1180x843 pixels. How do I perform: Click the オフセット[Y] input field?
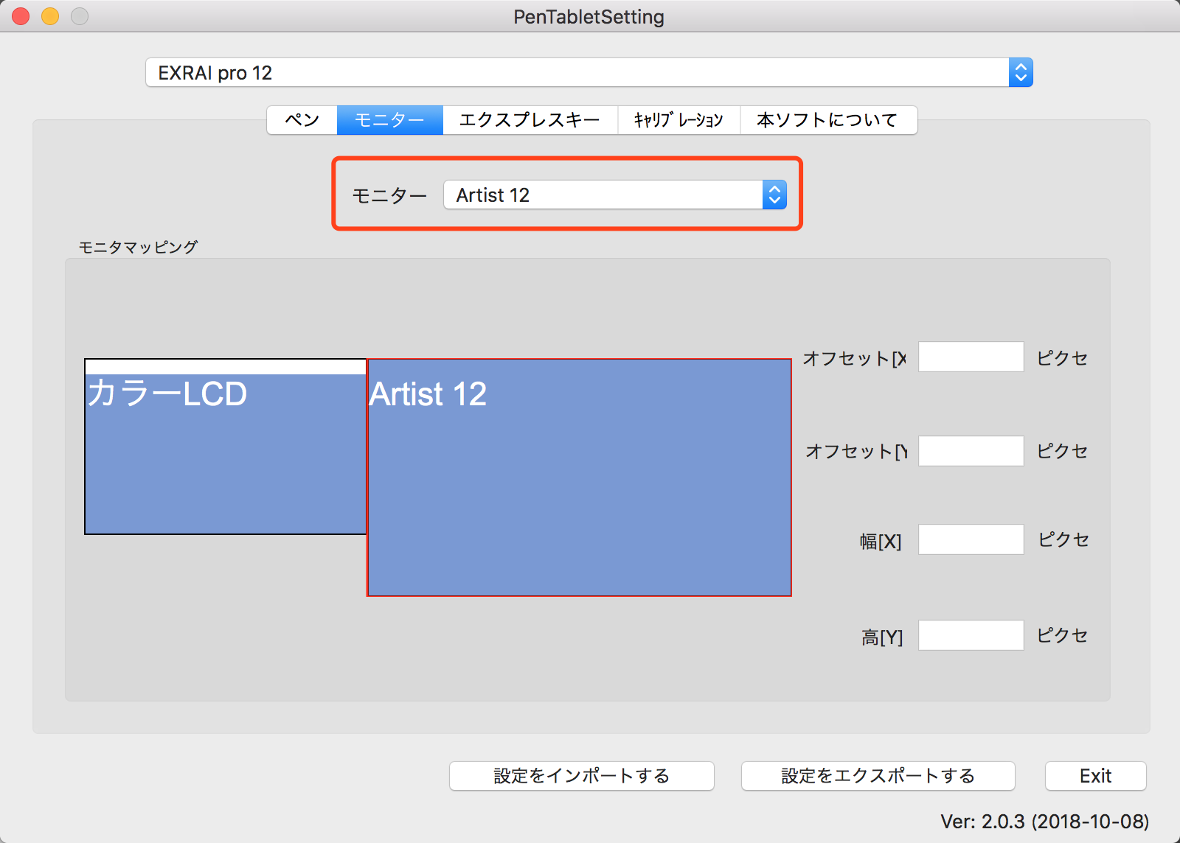tap(971, 451)
